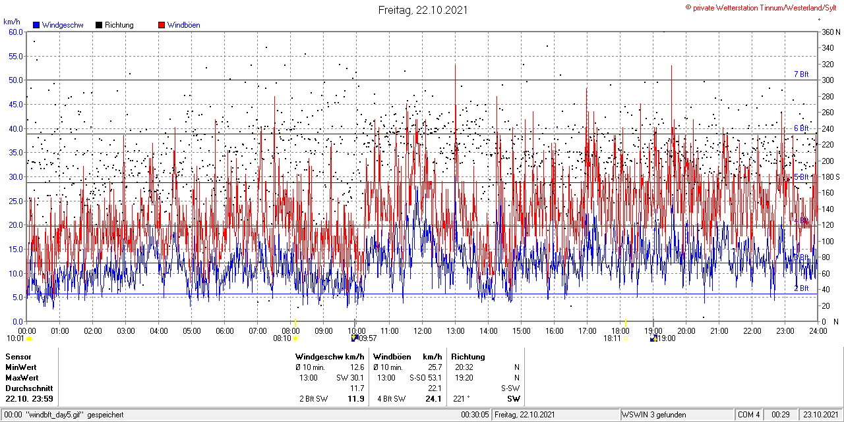This screenshot has width=844, height=422.
Task: Click the 360 N direction axis label
Action: [830, 32]
